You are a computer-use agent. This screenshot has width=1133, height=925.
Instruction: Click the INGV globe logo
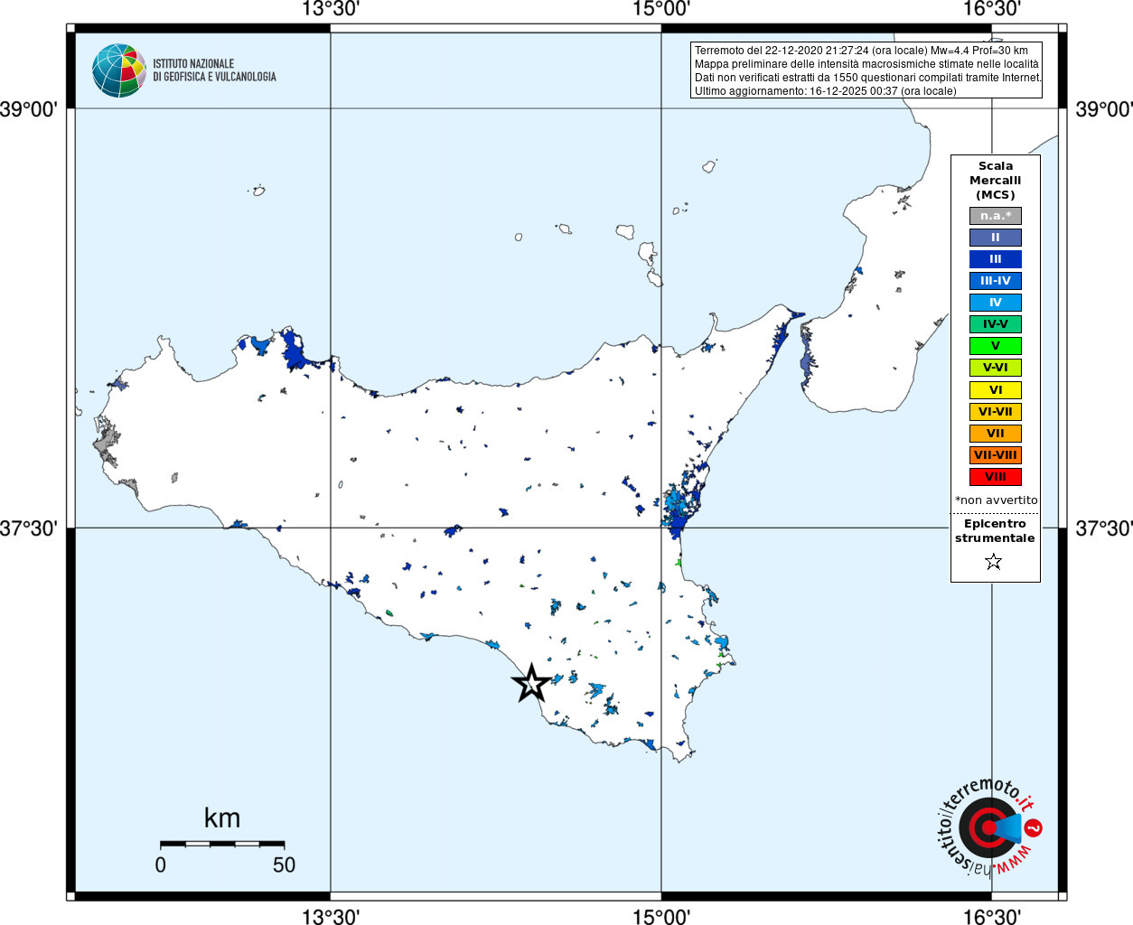pos(119,70)
